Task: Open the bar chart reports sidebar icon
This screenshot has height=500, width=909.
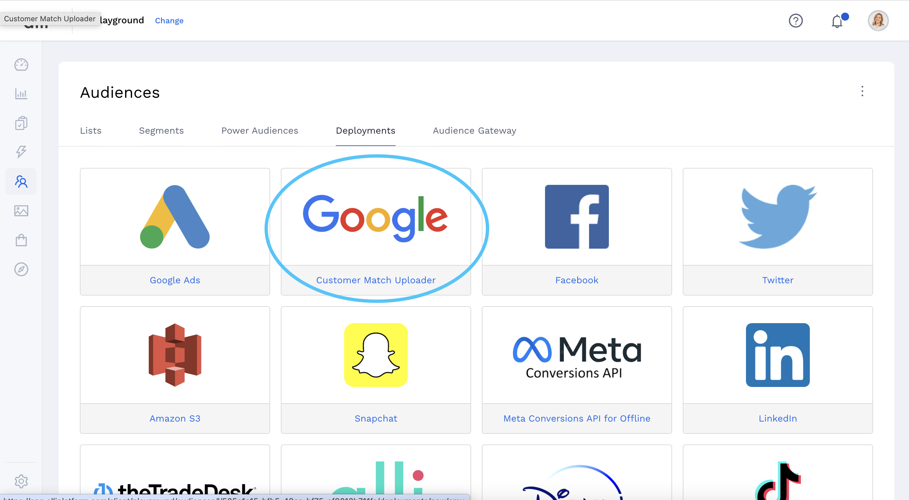Action: coord(21,94)
